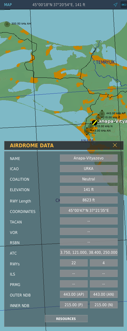
Task: Select the 443.00 kHz AN outer beacon icon
Action: [87, 131]
